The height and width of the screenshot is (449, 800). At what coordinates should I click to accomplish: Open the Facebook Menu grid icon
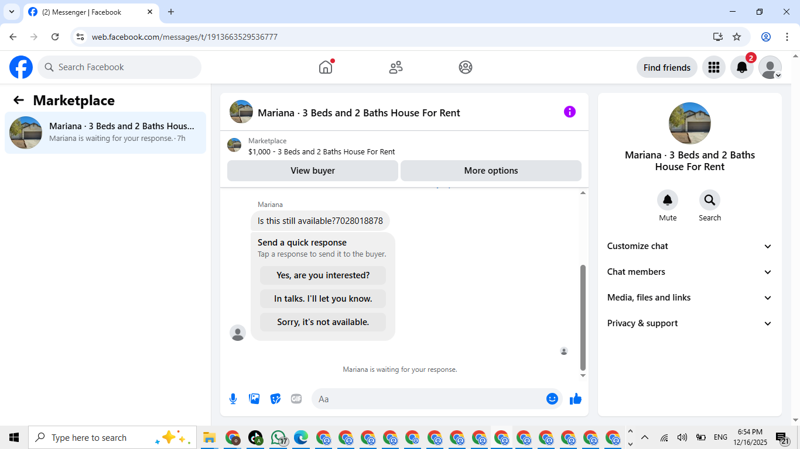pos(713,67)
